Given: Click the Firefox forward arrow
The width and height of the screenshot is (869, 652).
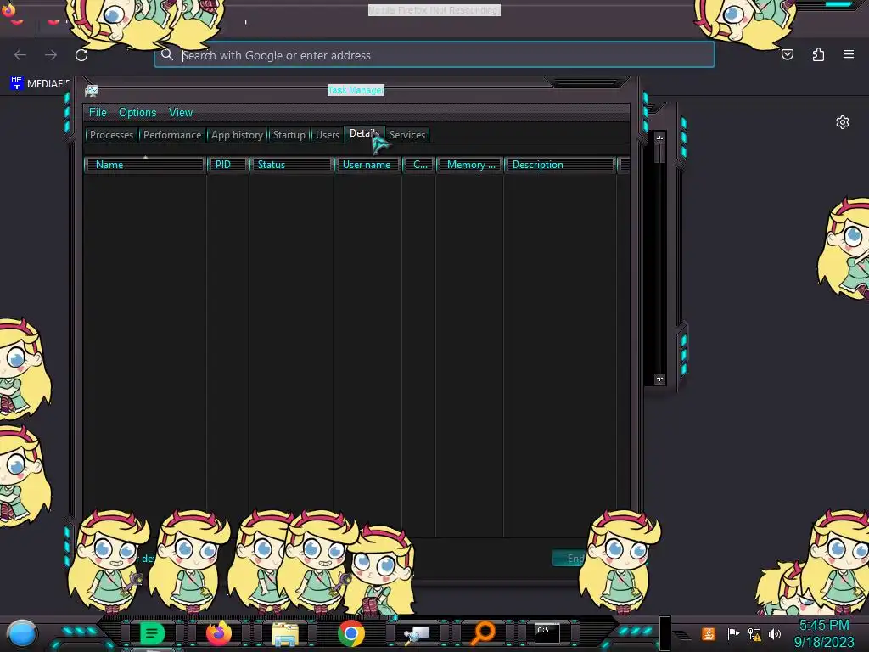Looking at the screenshot, I should click(x=51, y=55).
